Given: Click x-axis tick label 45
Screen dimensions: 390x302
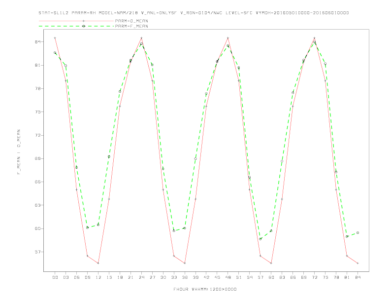Looking at the screenshot, I should pyautogui.click(x=217, y=277).
